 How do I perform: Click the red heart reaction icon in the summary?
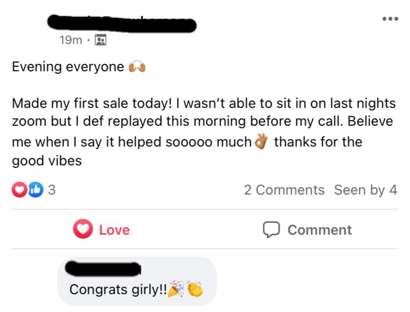click(18, 190)
